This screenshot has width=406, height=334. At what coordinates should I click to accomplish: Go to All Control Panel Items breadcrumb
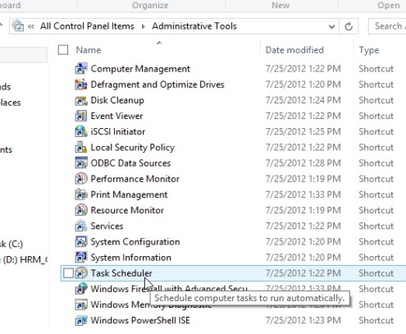point(87,26)
